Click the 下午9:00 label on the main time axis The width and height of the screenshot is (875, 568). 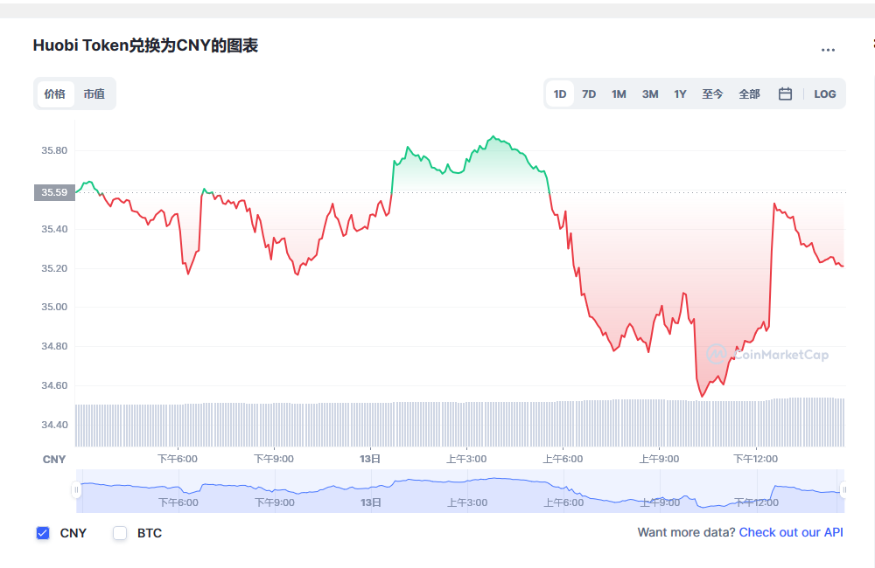point(274,459)
